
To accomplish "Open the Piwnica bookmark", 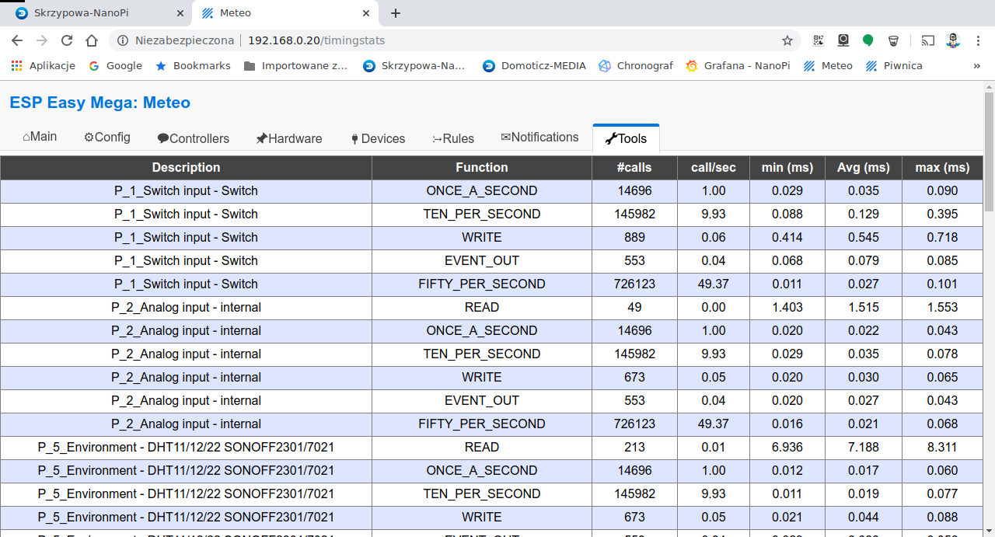I will (x=894, y=66).
